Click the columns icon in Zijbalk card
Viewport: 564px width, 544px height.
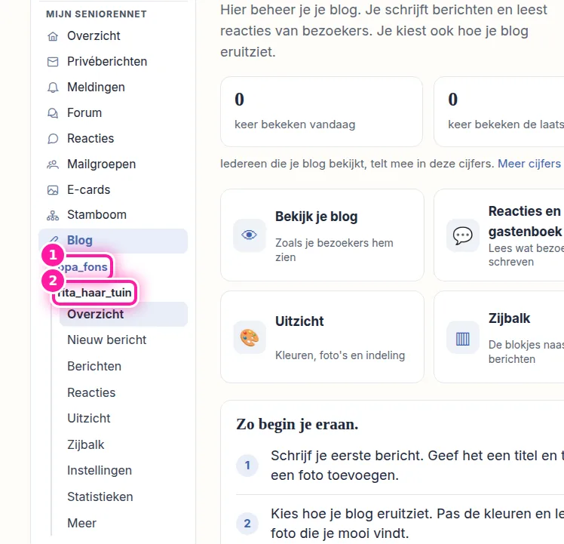(x=462, y=339)
